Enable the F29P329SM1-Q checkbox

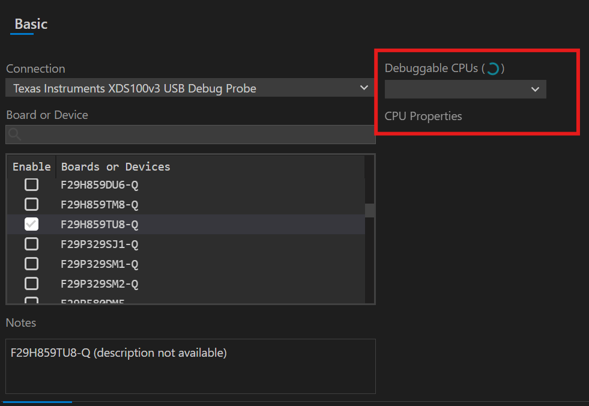pos(32,264)
